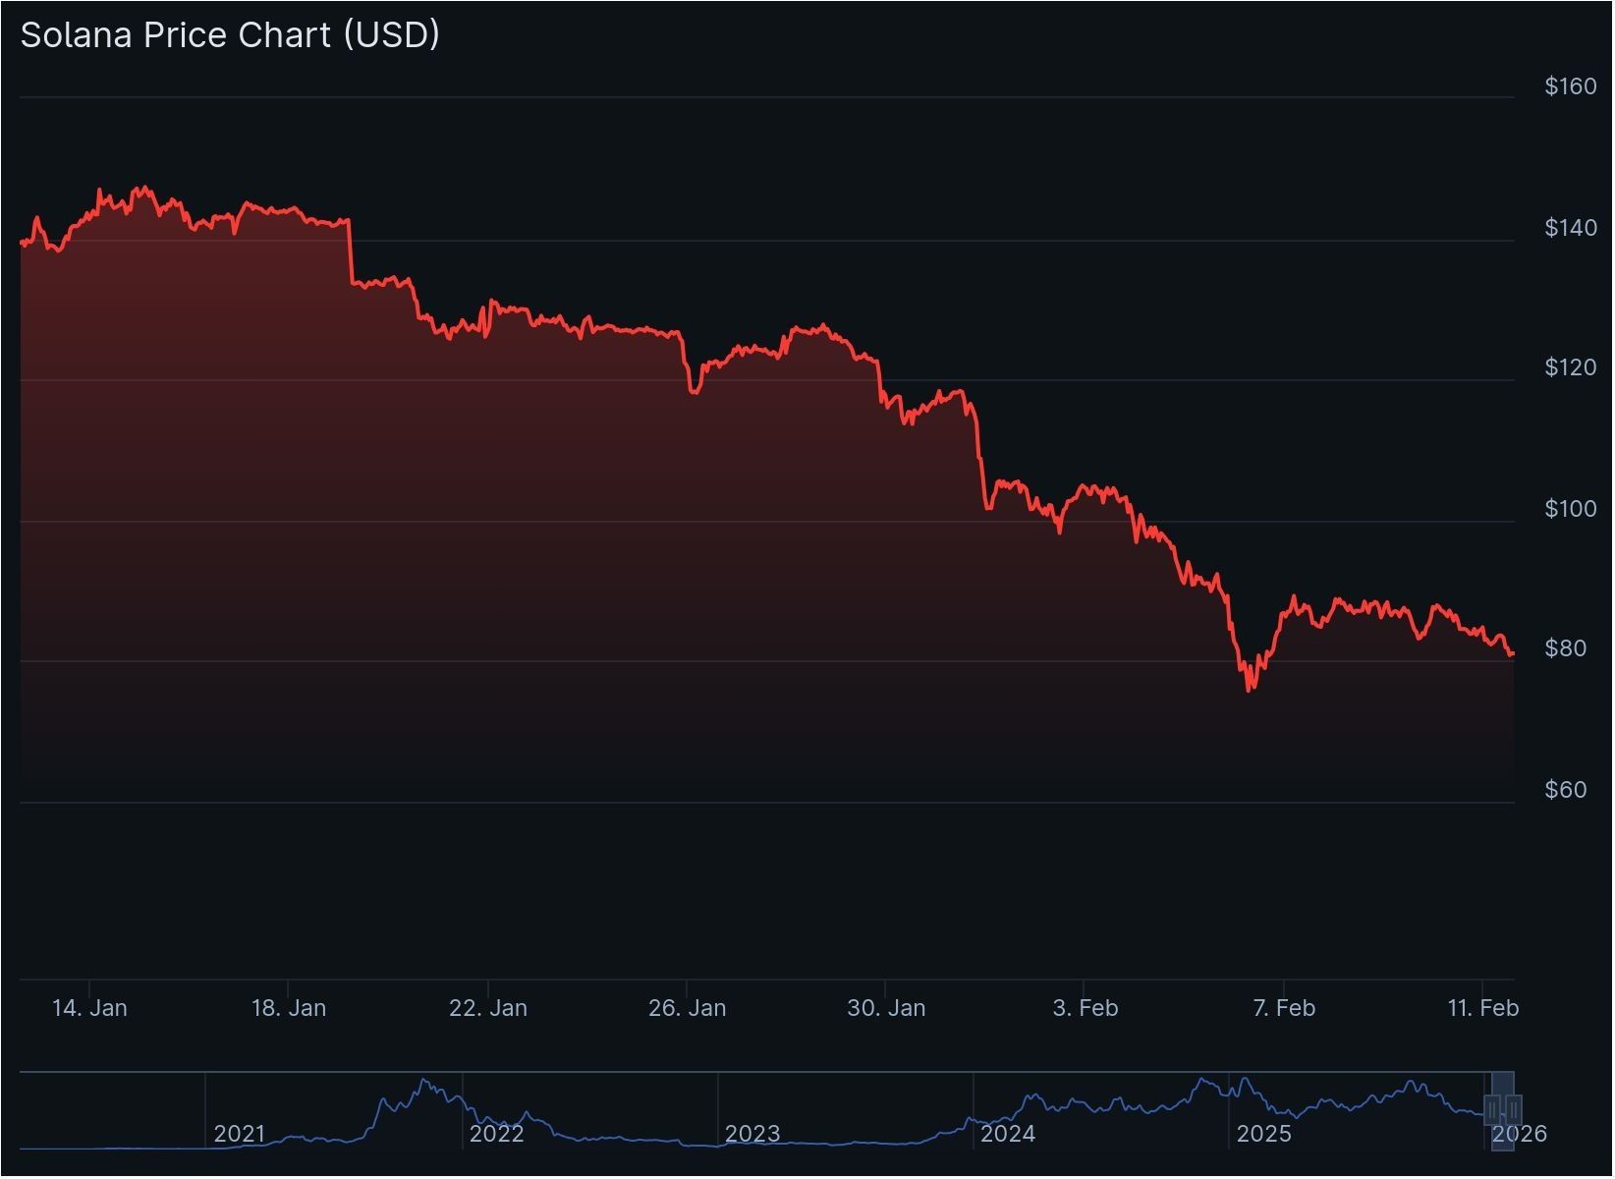The image size is (1615, 1179).
Task: Click the 2021 label in the navigator
Action: tap(240, 1134)
